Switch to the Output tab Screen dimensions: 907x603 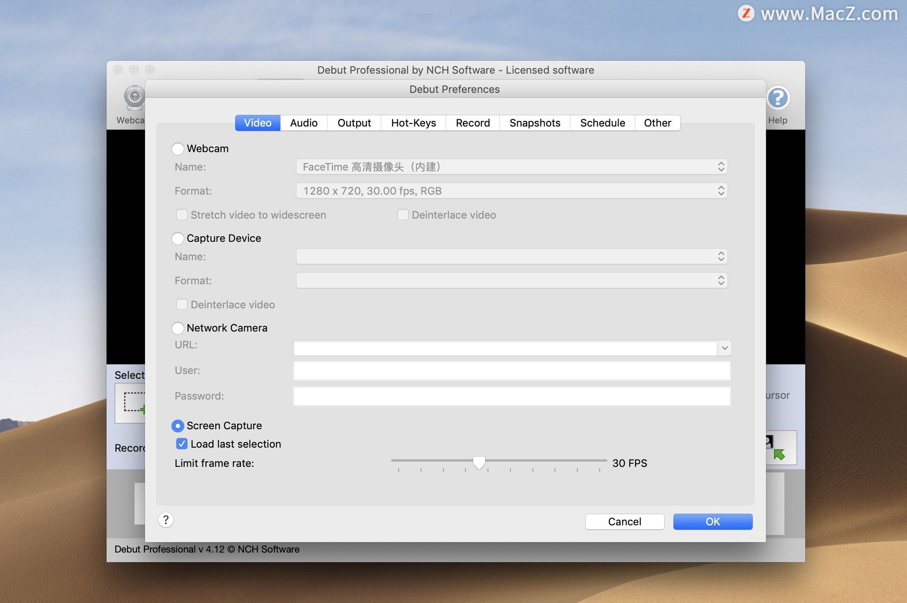point(354,123)
